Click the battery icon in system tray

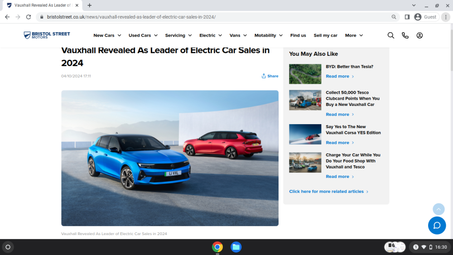click(x=431, y=247)
